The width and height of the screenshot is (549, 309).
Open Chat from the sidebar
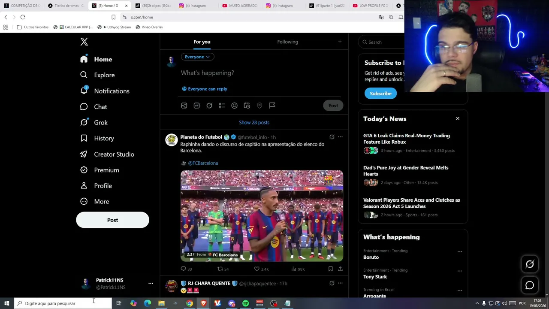pyautogui.click(x=94, y=107)
